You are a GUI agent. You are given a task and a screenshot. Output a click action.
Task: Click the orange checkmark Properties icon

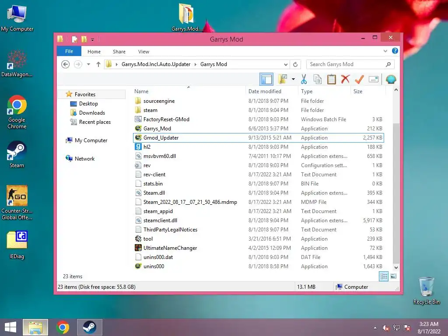pos(359,79)
